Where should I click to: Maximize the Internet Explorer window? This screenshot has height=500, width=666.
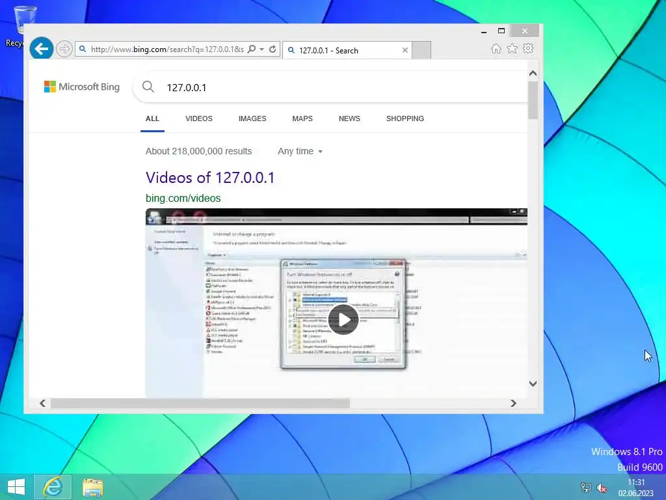(501, 31)
